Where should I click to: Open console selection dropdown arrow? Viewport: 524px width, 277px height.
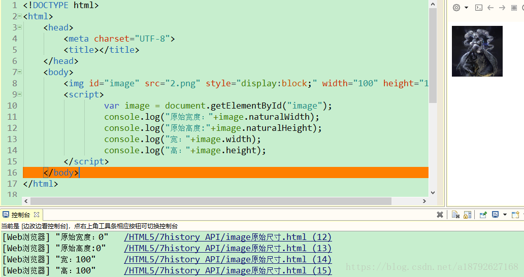[x=505, y=215]
